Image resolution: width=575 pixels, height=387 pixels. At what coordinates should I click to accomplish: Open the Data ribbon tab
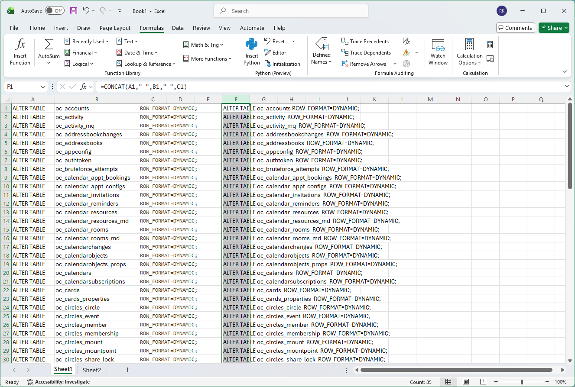click(x=178, y=28)
